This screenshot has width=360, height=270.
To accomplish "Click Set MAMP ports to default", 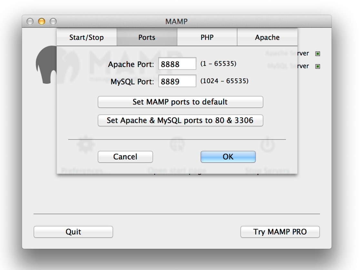I will click(x=180, y=102).
